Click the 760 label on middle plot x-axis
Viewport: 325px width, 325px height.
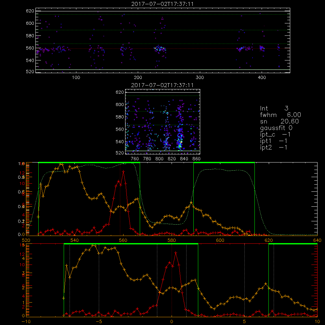point(135,159)
